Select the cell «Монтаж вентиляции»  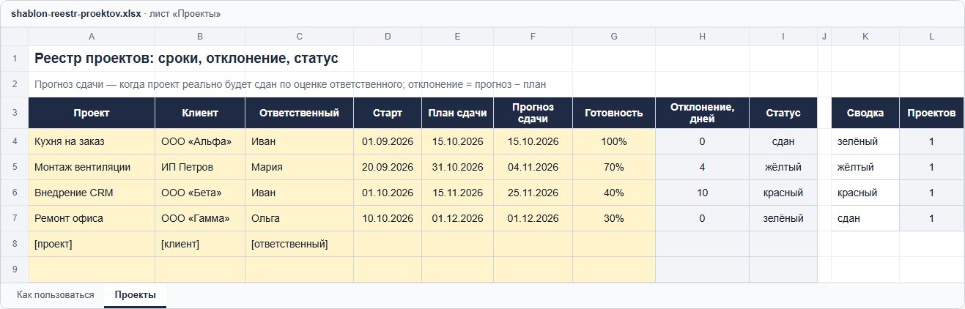92,167
